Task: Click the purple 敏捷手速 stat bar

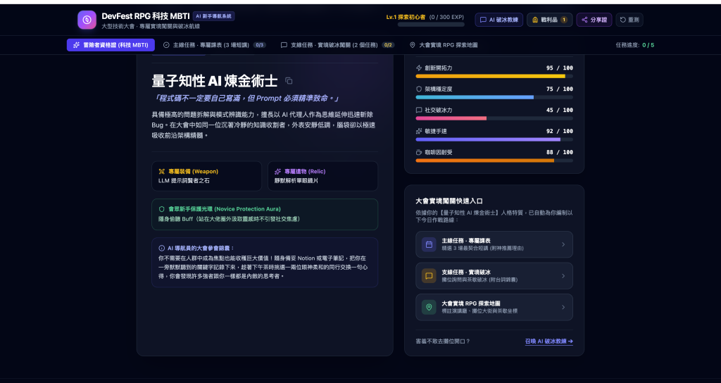Action: point(494,139)
